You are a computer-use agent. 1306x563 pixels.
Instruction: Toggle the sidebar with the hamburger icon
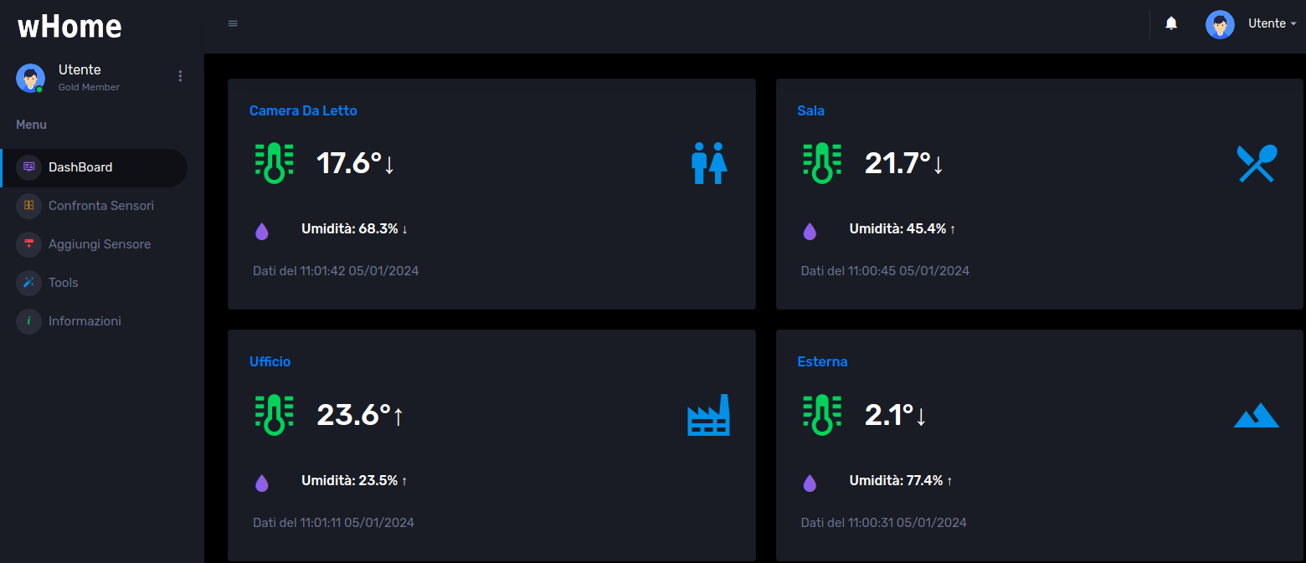point(232,23)
